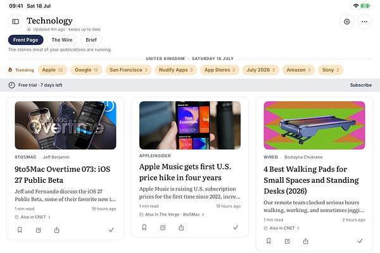Open the walking pad thumbnail image
This screenshot has height=253, width=380.
point(314,125)
